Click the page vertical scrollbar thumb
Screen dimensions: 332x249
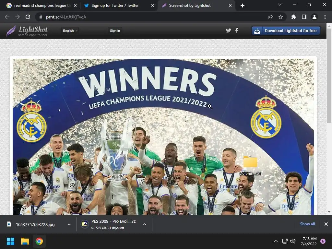(x=329, y=76)
